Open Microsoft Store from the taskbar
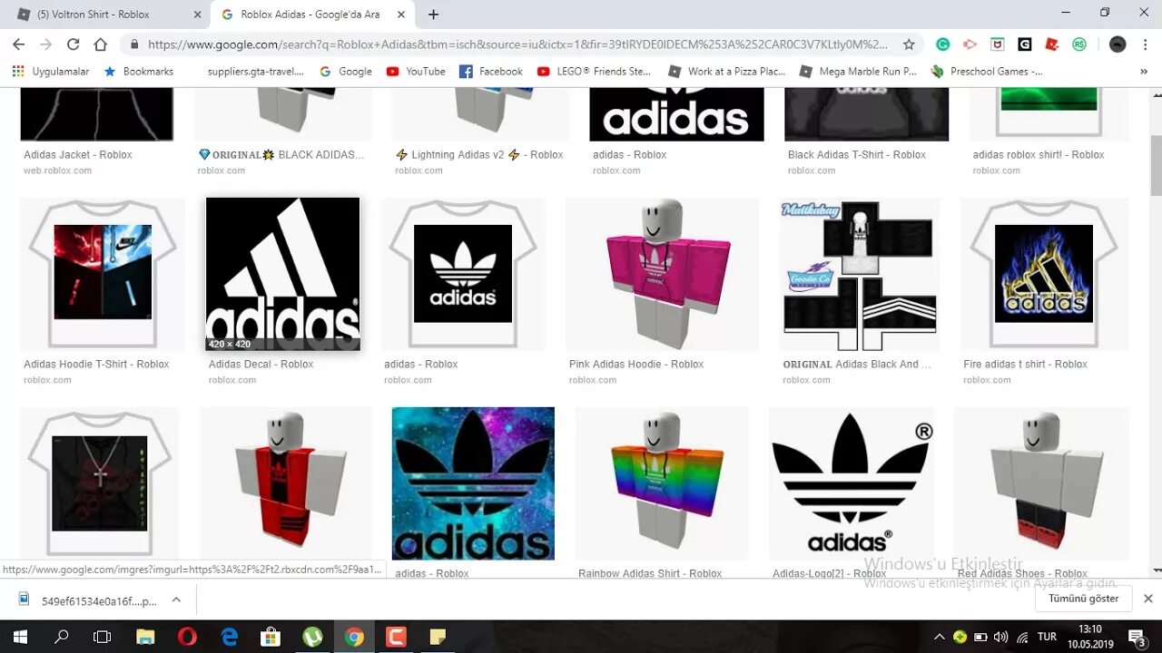Screen dimensions: 1162x653 [x=271, y=637]
